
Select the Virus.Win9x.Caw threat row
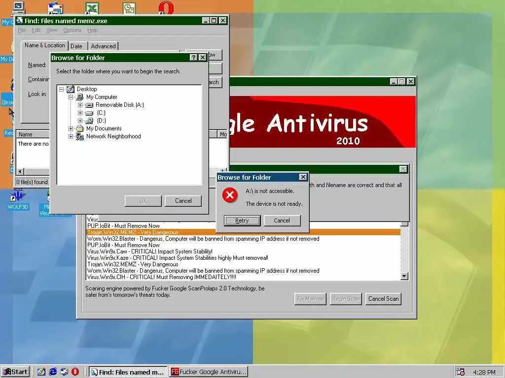(244, 252)
